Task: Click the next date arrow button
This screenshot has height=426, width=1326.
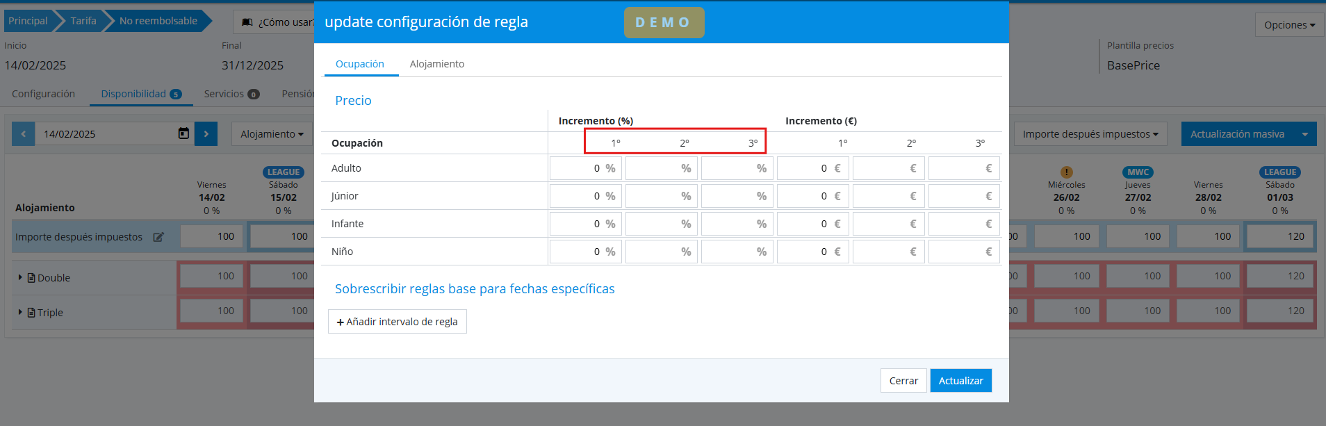Action: [206, 134]
